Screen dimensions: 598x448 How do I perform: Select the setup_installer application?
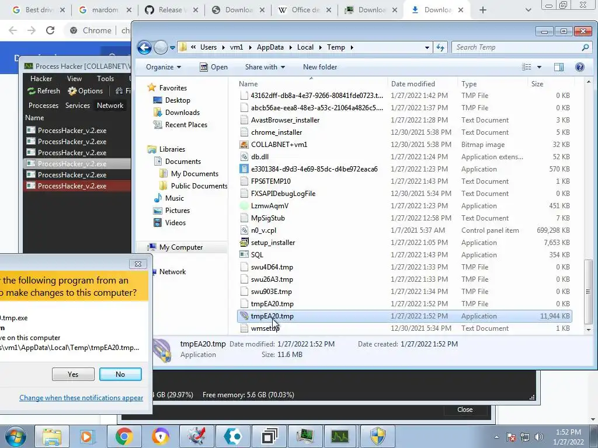tap(404, 243)
